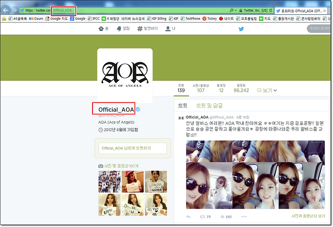
Task: Open media thumbnail of group in sunglasses
Action: tap(109, 182)
